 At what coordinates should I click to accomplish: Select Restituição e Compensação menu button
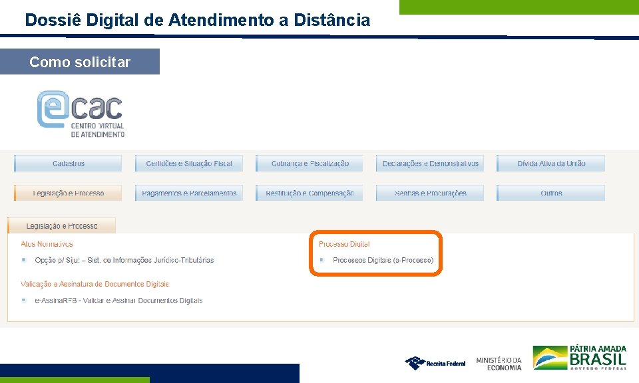(310, 193)
